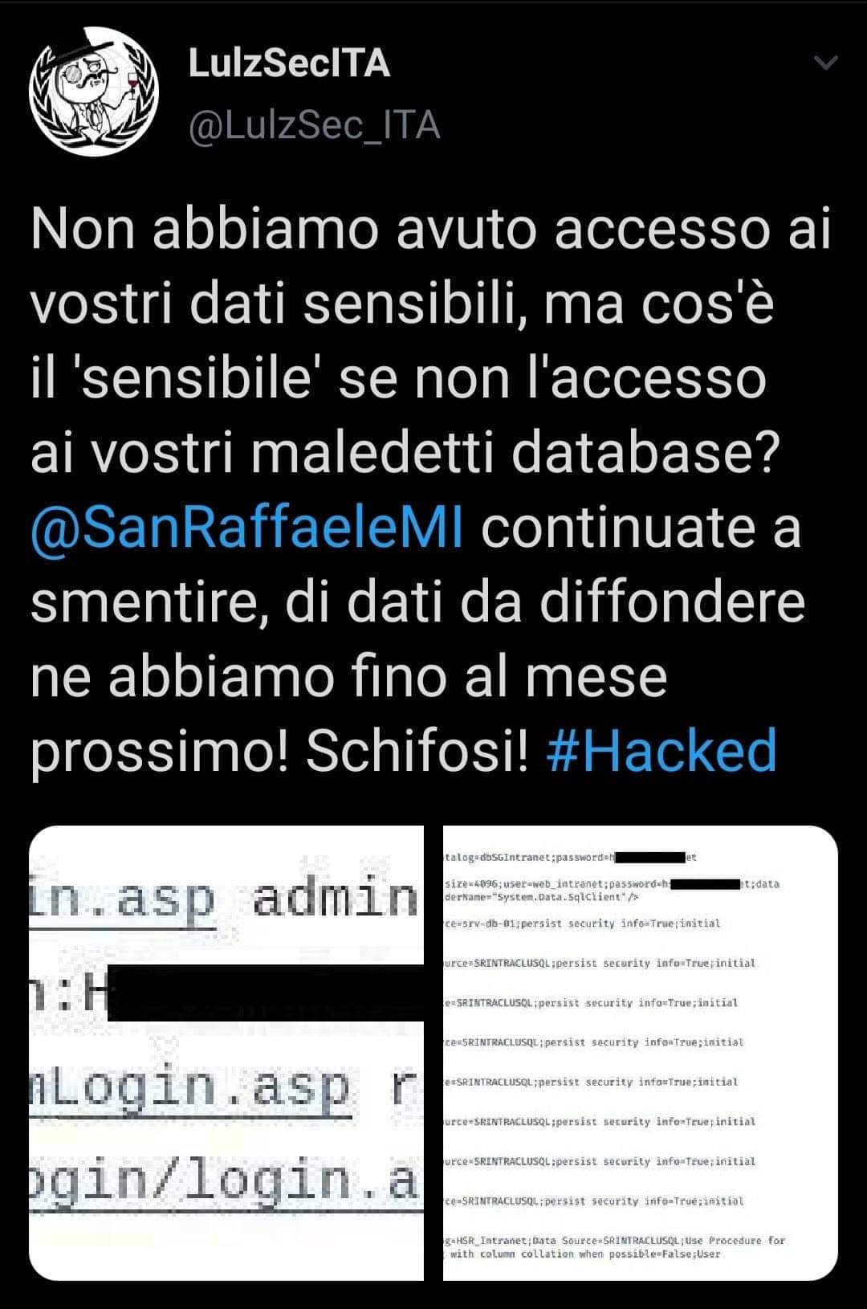Image resolution: width=867 pixels, height=1309 pixels.
Task: Tap the tweet's first line 'Non abbiamo avuto accesso ai'
Action: (x=431, y=229)
